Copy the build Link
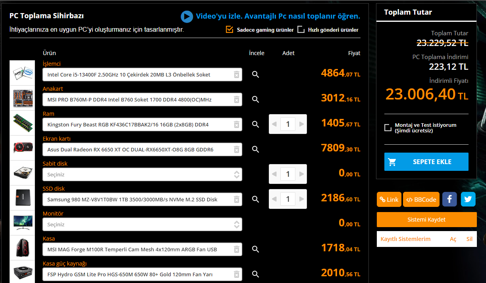Image resolution: width=486 pixels, height=283 pixels. coord(389,199)
